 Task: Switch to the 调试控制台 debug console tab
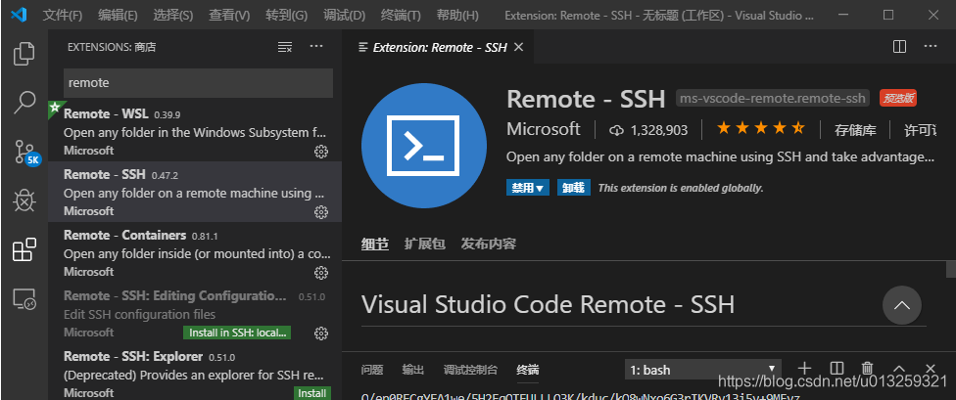pos(470,370)
